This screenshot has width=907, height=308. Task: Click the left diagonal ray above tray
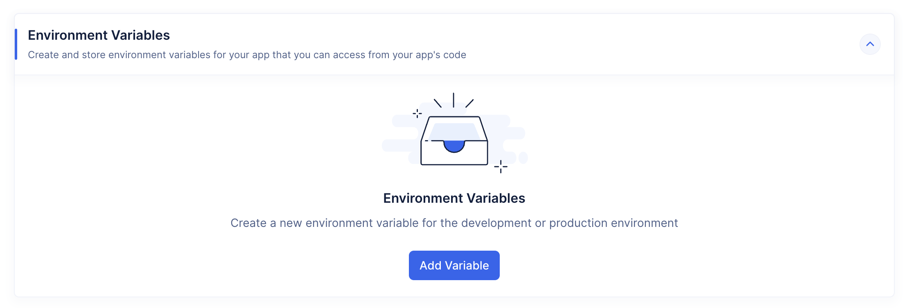[x=438, y=103]
